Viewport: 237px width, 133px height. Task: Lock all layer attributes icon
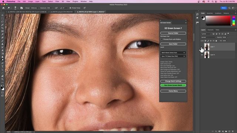point(216,41)
